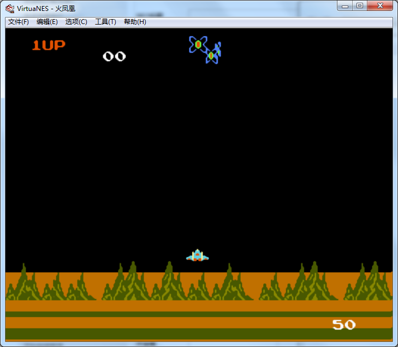Open the 帮助(H) menu

pyautogui.click(x=135, y=22)
